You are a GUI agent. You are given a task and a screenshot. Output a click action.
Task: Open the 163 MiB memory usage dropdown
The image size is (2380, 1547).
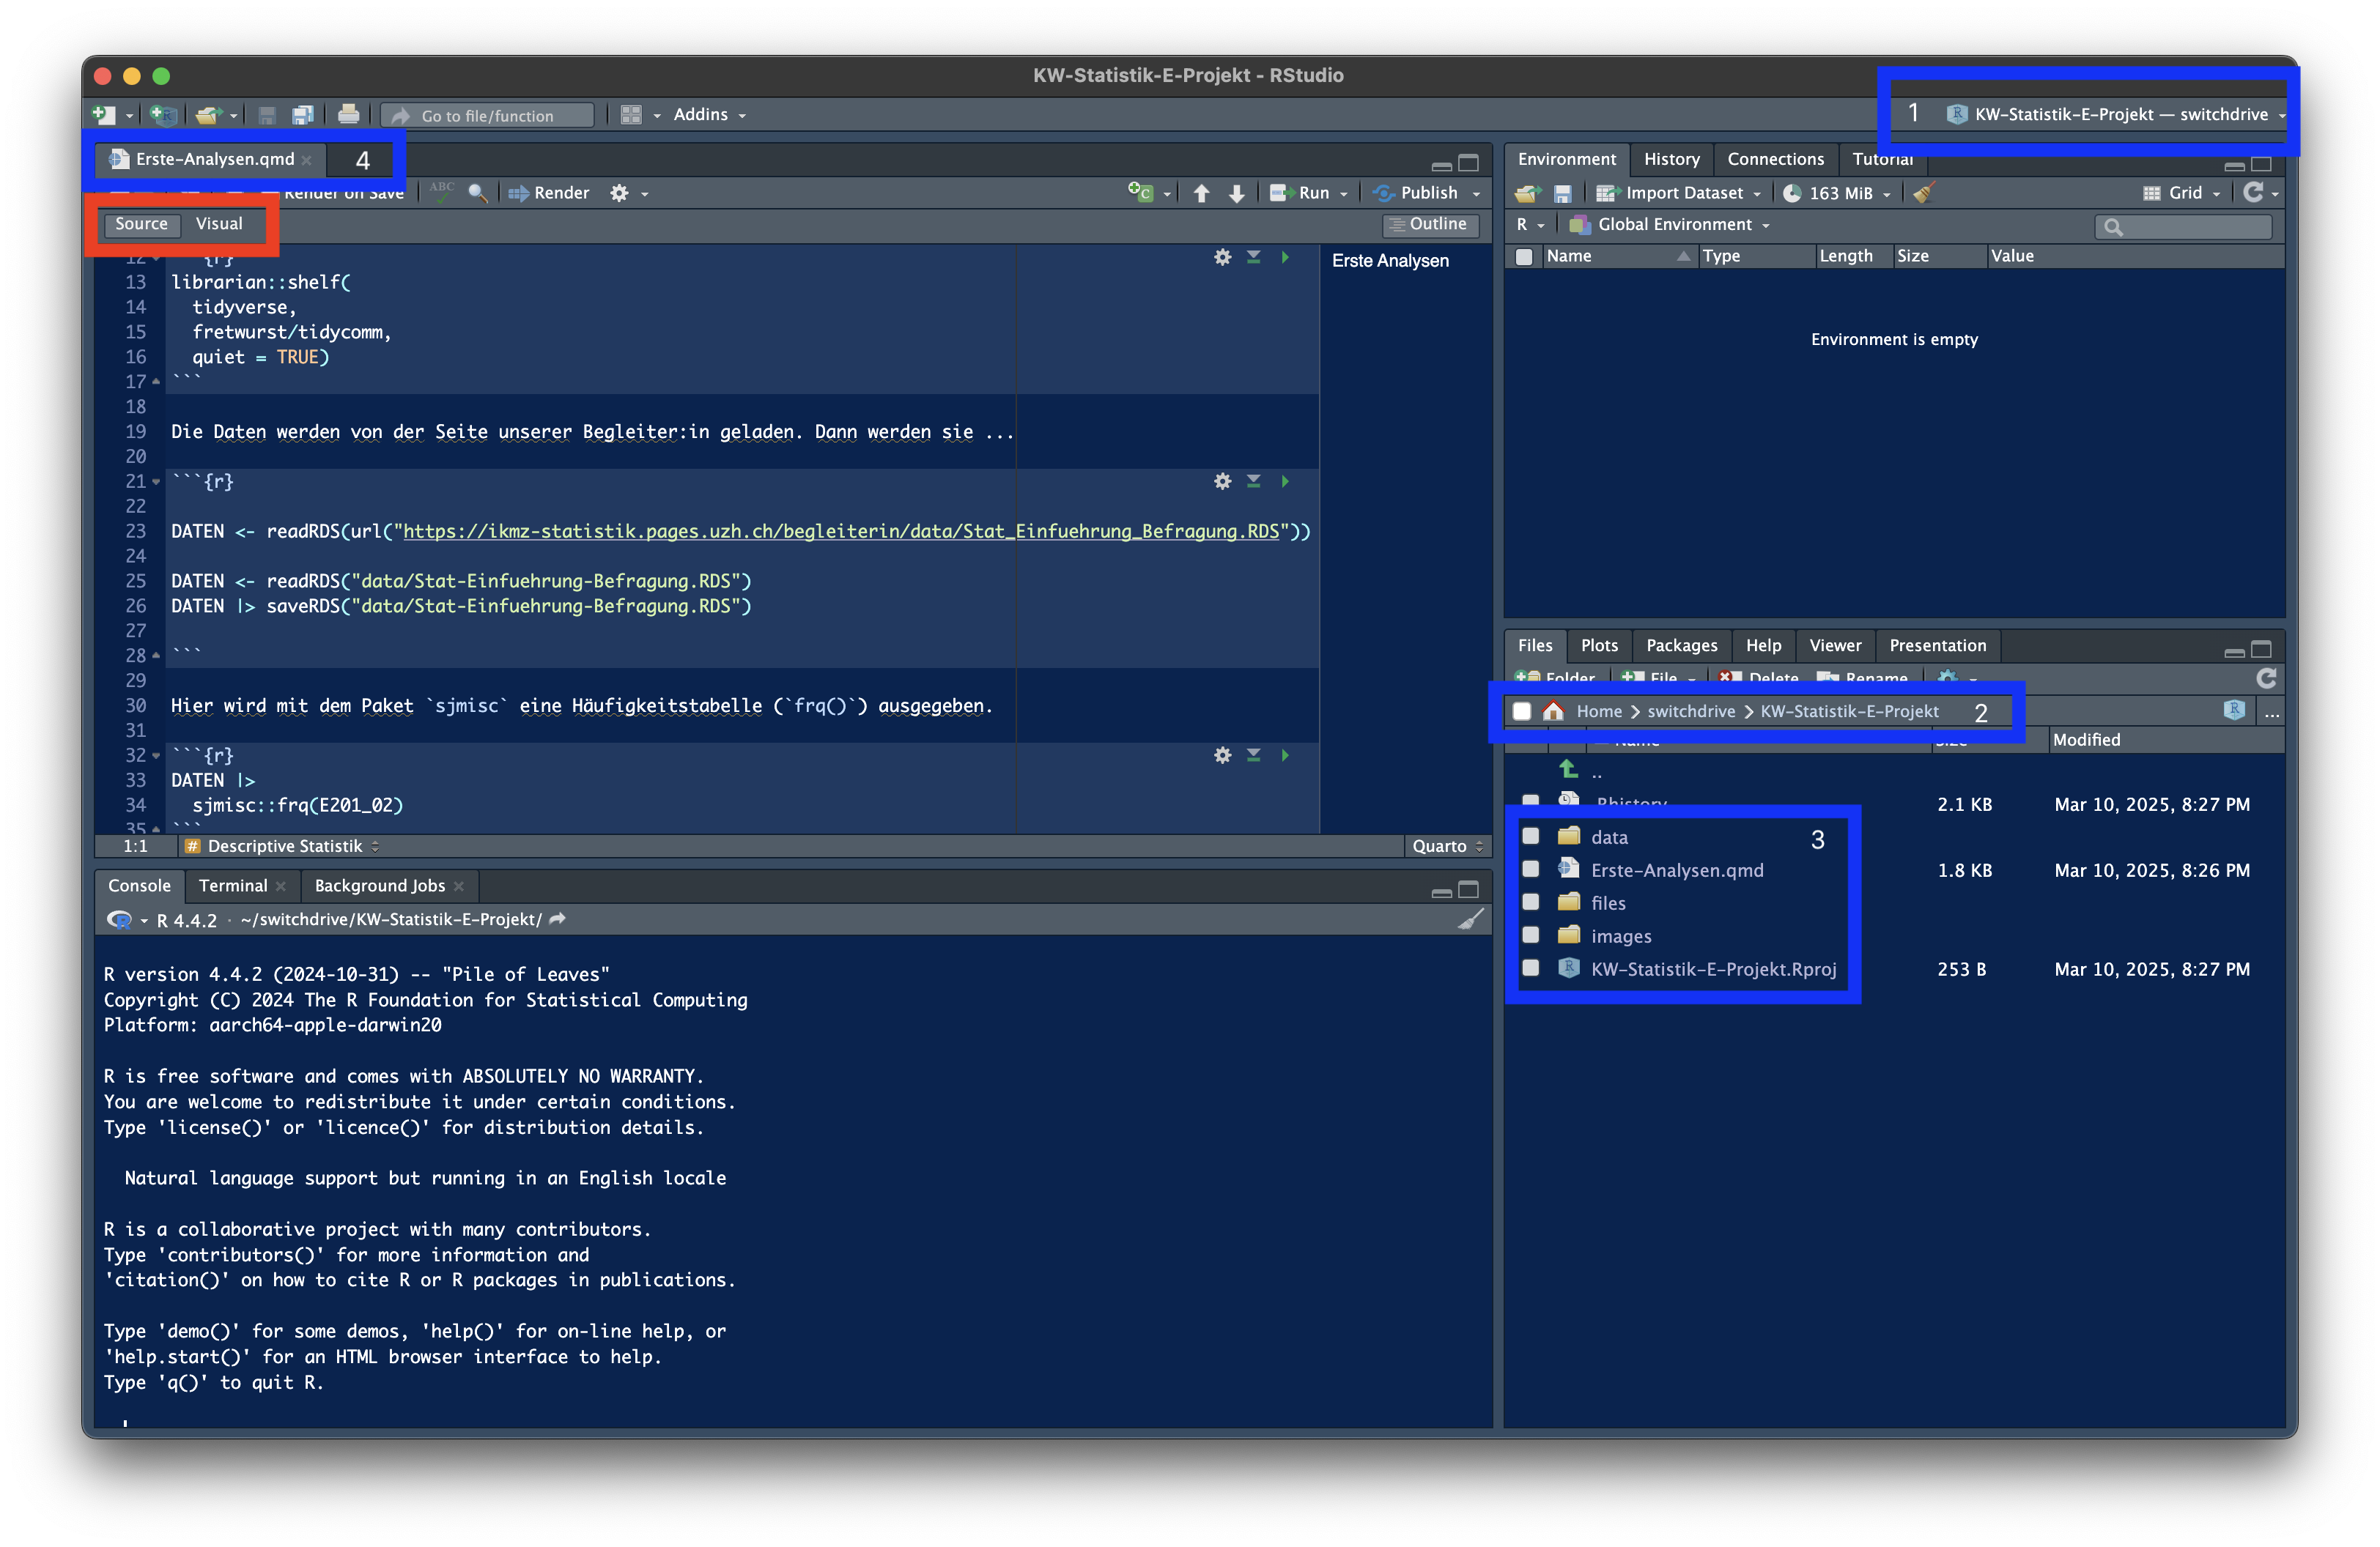tap(1838, 193)
